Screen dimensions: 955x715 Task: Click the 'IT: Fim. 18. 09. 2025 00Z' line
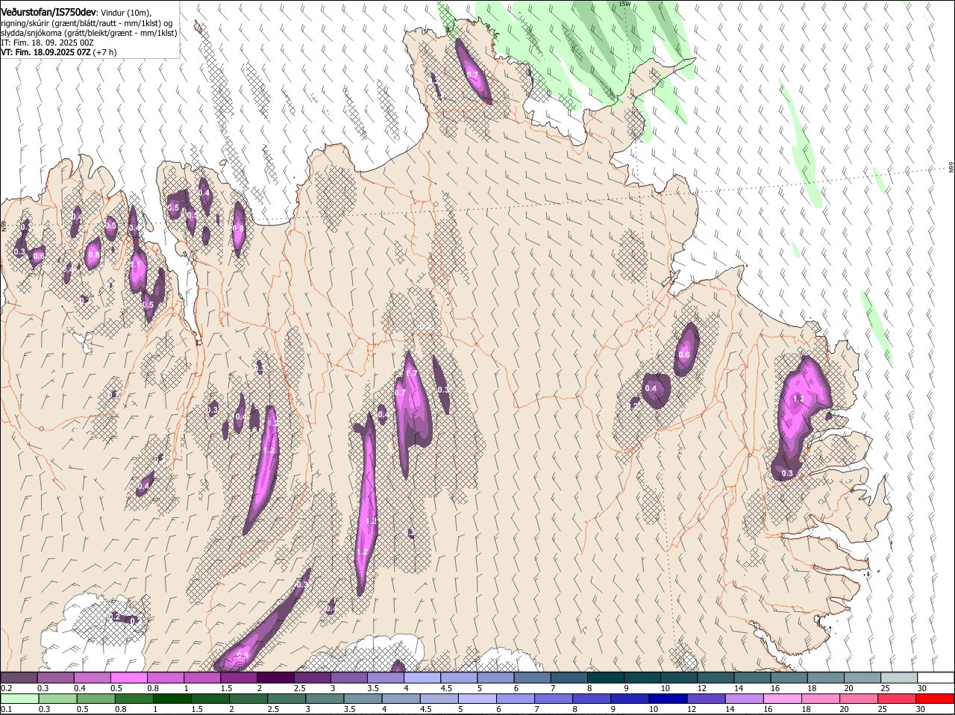(47, 43)
